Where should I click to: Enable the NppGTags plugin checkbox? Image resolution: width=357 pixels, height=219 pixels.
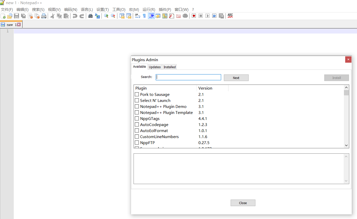click(x=137, y=119)
